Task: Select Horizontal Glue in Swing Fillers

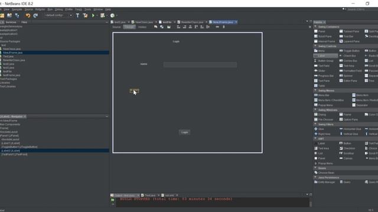Action: coord(350,129)
